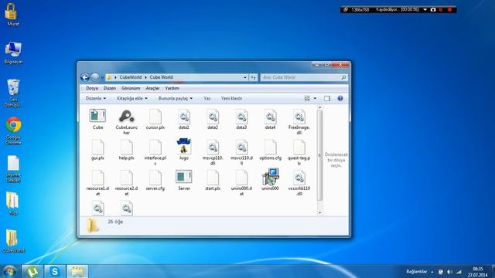Expand the Bununla paylaş dropdown
Image resolution: width=495 pixels, height=278 pixels.
[176, 98]
